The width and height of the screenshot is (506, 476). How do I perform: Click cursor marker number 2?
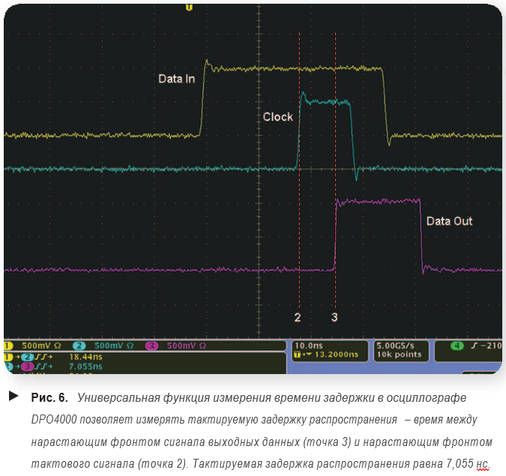click(298, 317)
